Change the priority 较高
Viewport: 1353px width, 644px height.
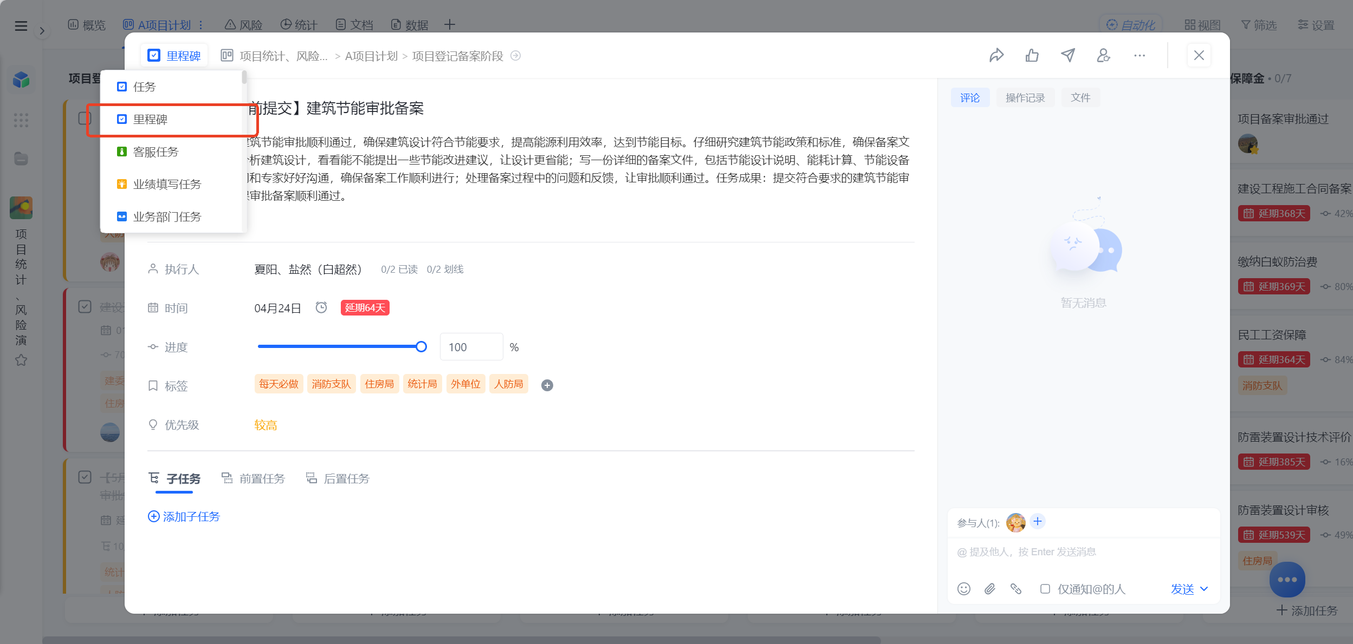point(266,425)
